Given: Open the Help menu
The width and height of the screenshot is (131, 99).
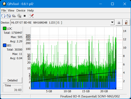Looking at the screenshot, I should (x=31, y=11).
